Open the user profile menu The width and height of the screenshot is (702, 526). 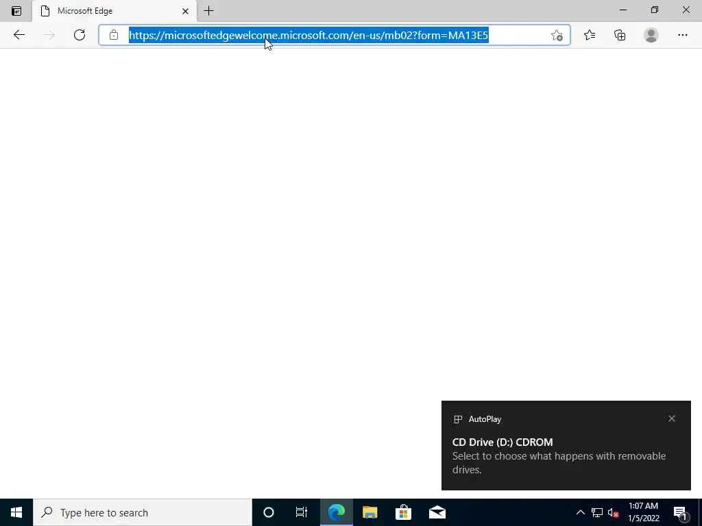tap(651, 35)
